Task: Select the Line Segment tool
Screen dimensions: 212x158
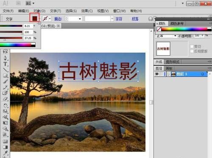Action: tap(5, 70)
